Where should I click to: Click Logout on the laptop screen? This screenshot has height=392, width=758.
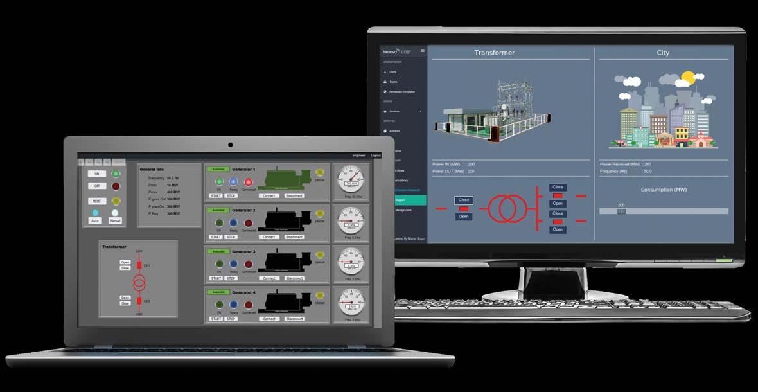click(376, 155)
